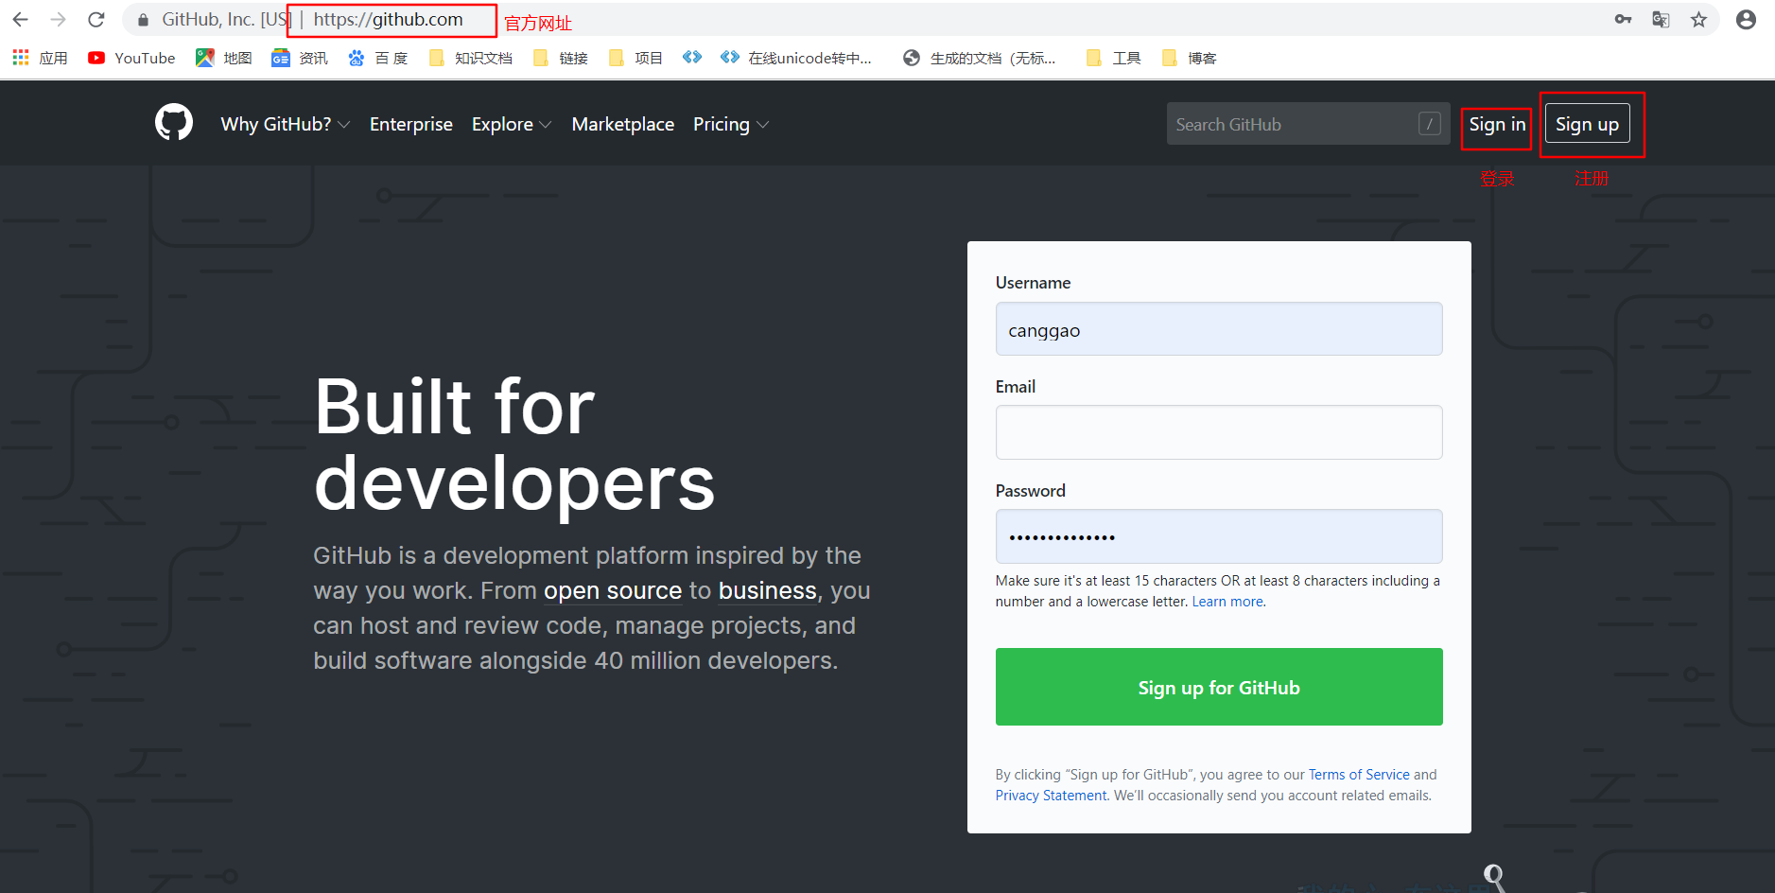This screenshot has width=1775, height=893.
Task: Open the Enterprise nav item
Action: (x=411, y=124)
